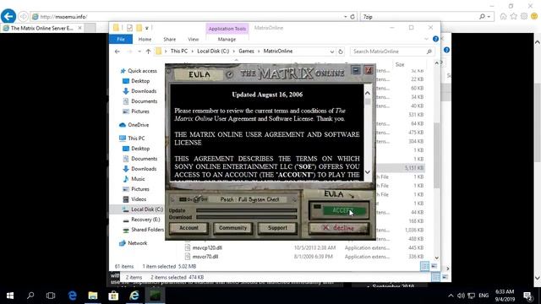Screen dimensions: 541x304
Task: Click the Download progress bar
Action: coord(246,217)
